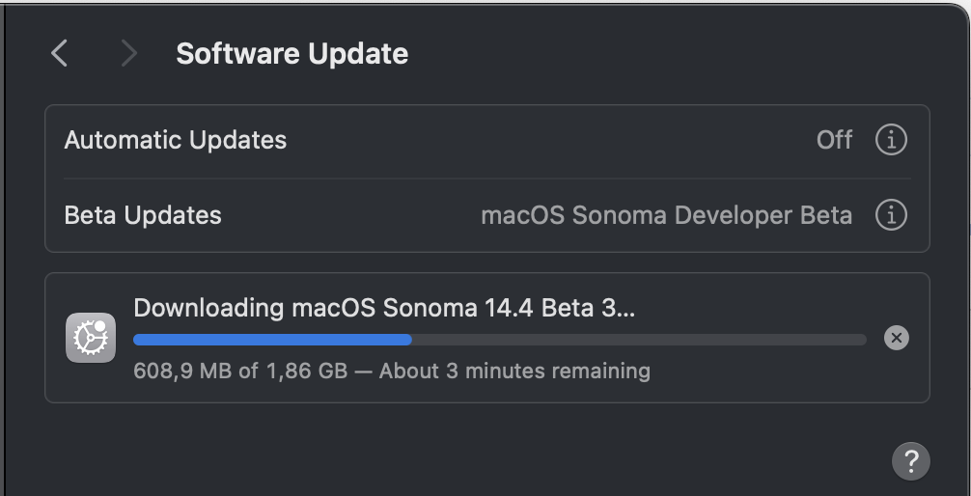The height and width of the screenshot is (496, 971).
Task: Click the blue filled part of progress bar
Action: [x=272, y=340]
